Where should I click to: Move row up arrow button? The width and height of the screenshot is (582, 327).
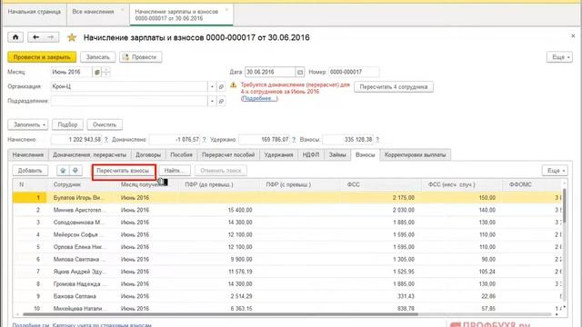pos(63,171)
